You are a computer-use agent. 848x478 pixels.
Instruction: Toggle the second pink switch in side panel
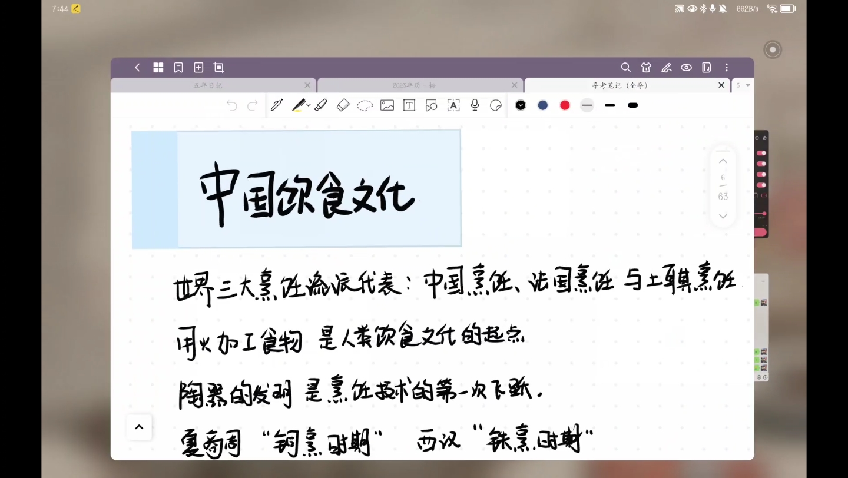click(761, 164)
